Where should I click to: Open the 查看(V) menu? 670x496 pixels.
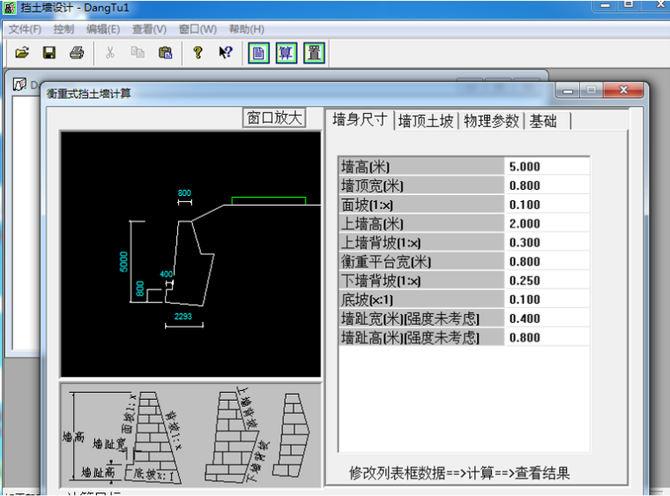(149, 29)
